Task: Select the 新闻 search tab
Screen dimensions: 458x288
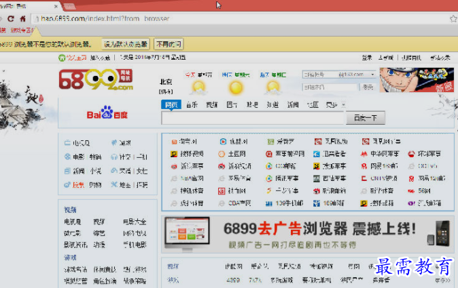Action: (292, 105)
